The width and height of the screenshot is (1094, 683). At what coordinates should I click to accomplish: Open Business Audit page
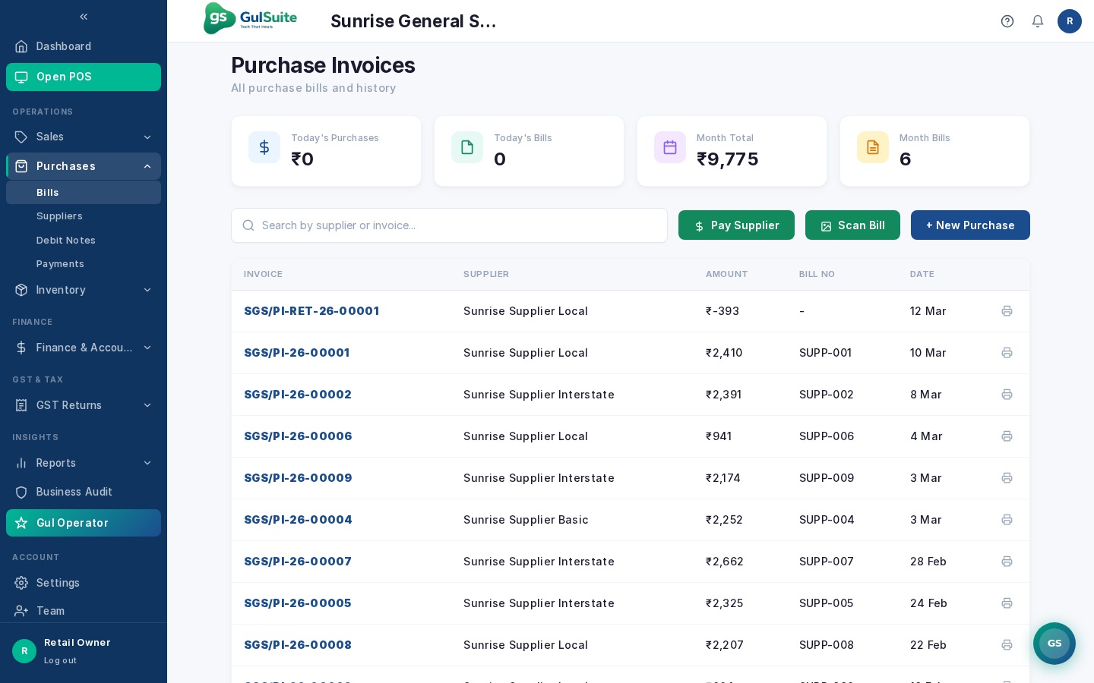click(84, 492)
